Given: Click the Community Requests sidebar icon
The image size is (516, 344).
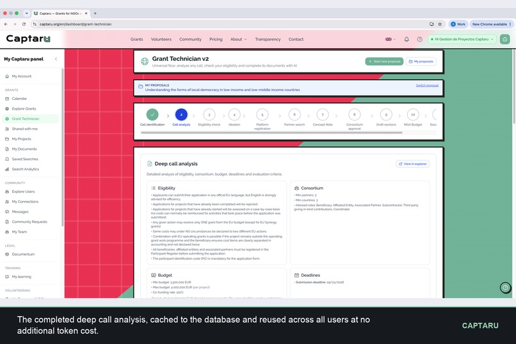Looking at the screenshot, I should point(7,222).
